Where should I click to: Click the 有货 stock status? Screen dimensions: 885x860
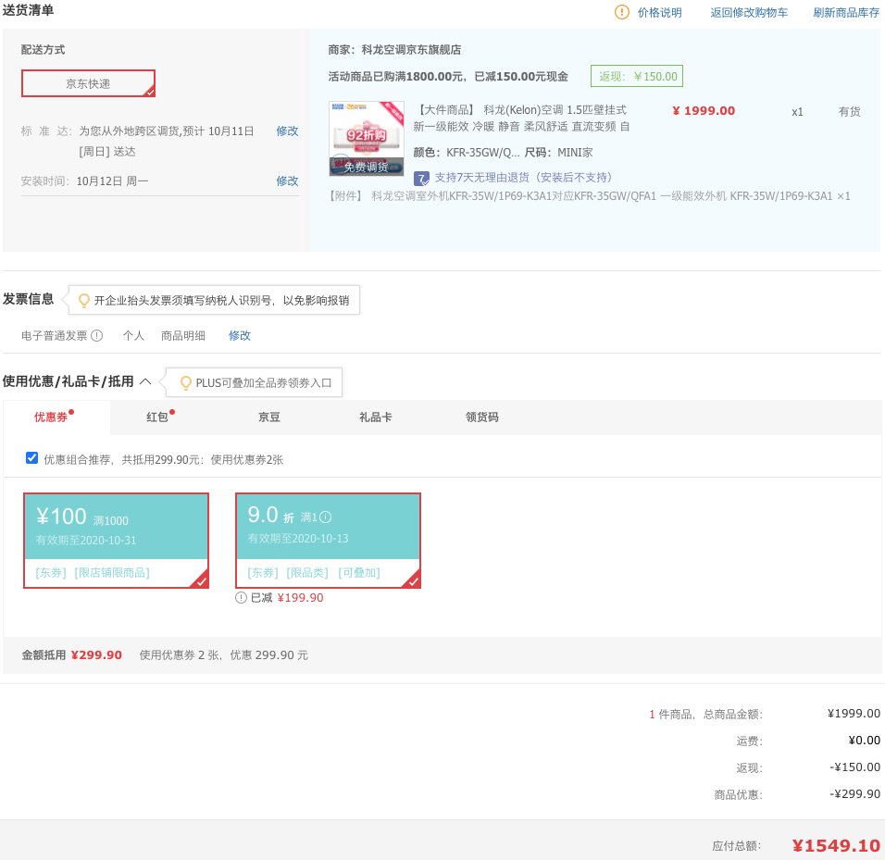pos(850,112)
